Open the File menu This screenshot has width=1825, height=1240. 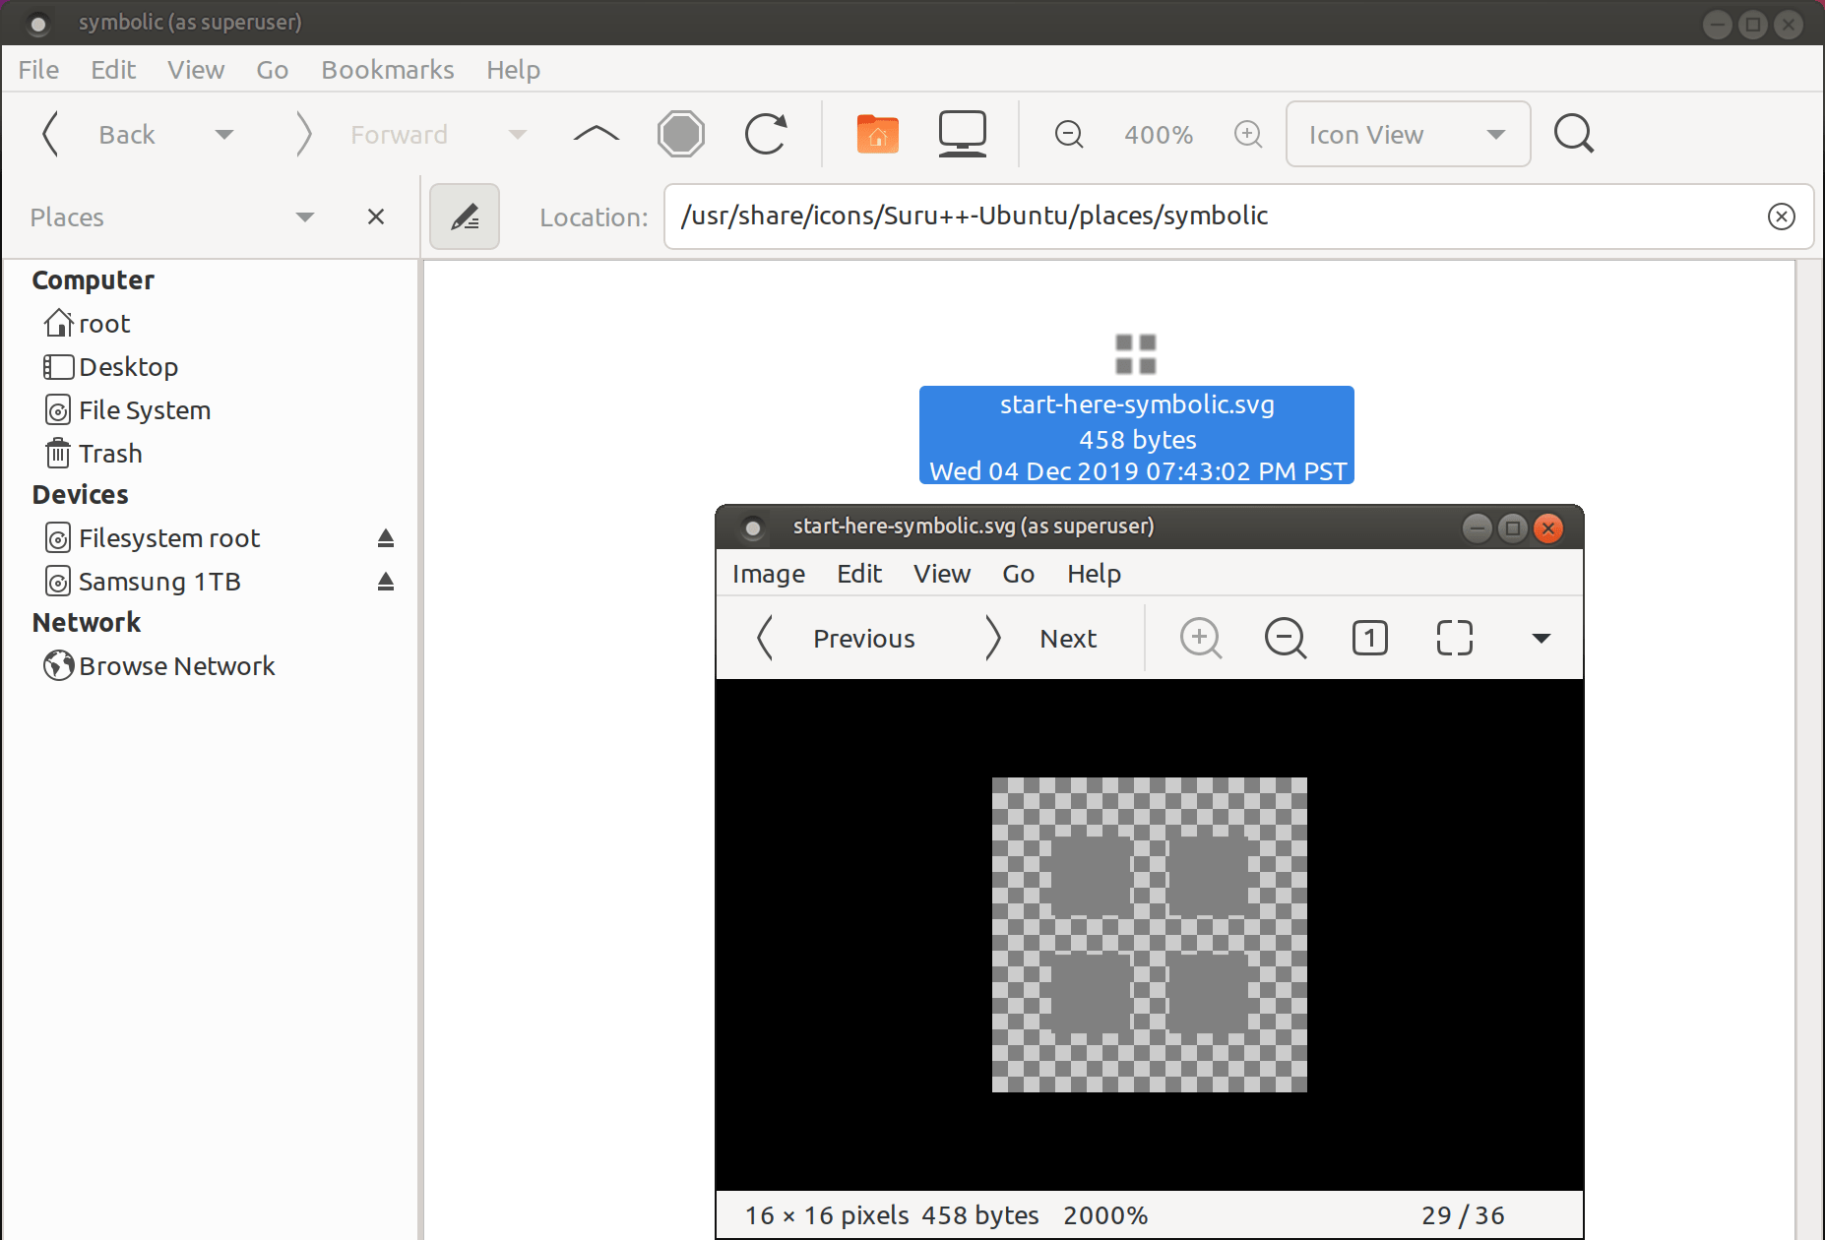(x=38, y=70)
